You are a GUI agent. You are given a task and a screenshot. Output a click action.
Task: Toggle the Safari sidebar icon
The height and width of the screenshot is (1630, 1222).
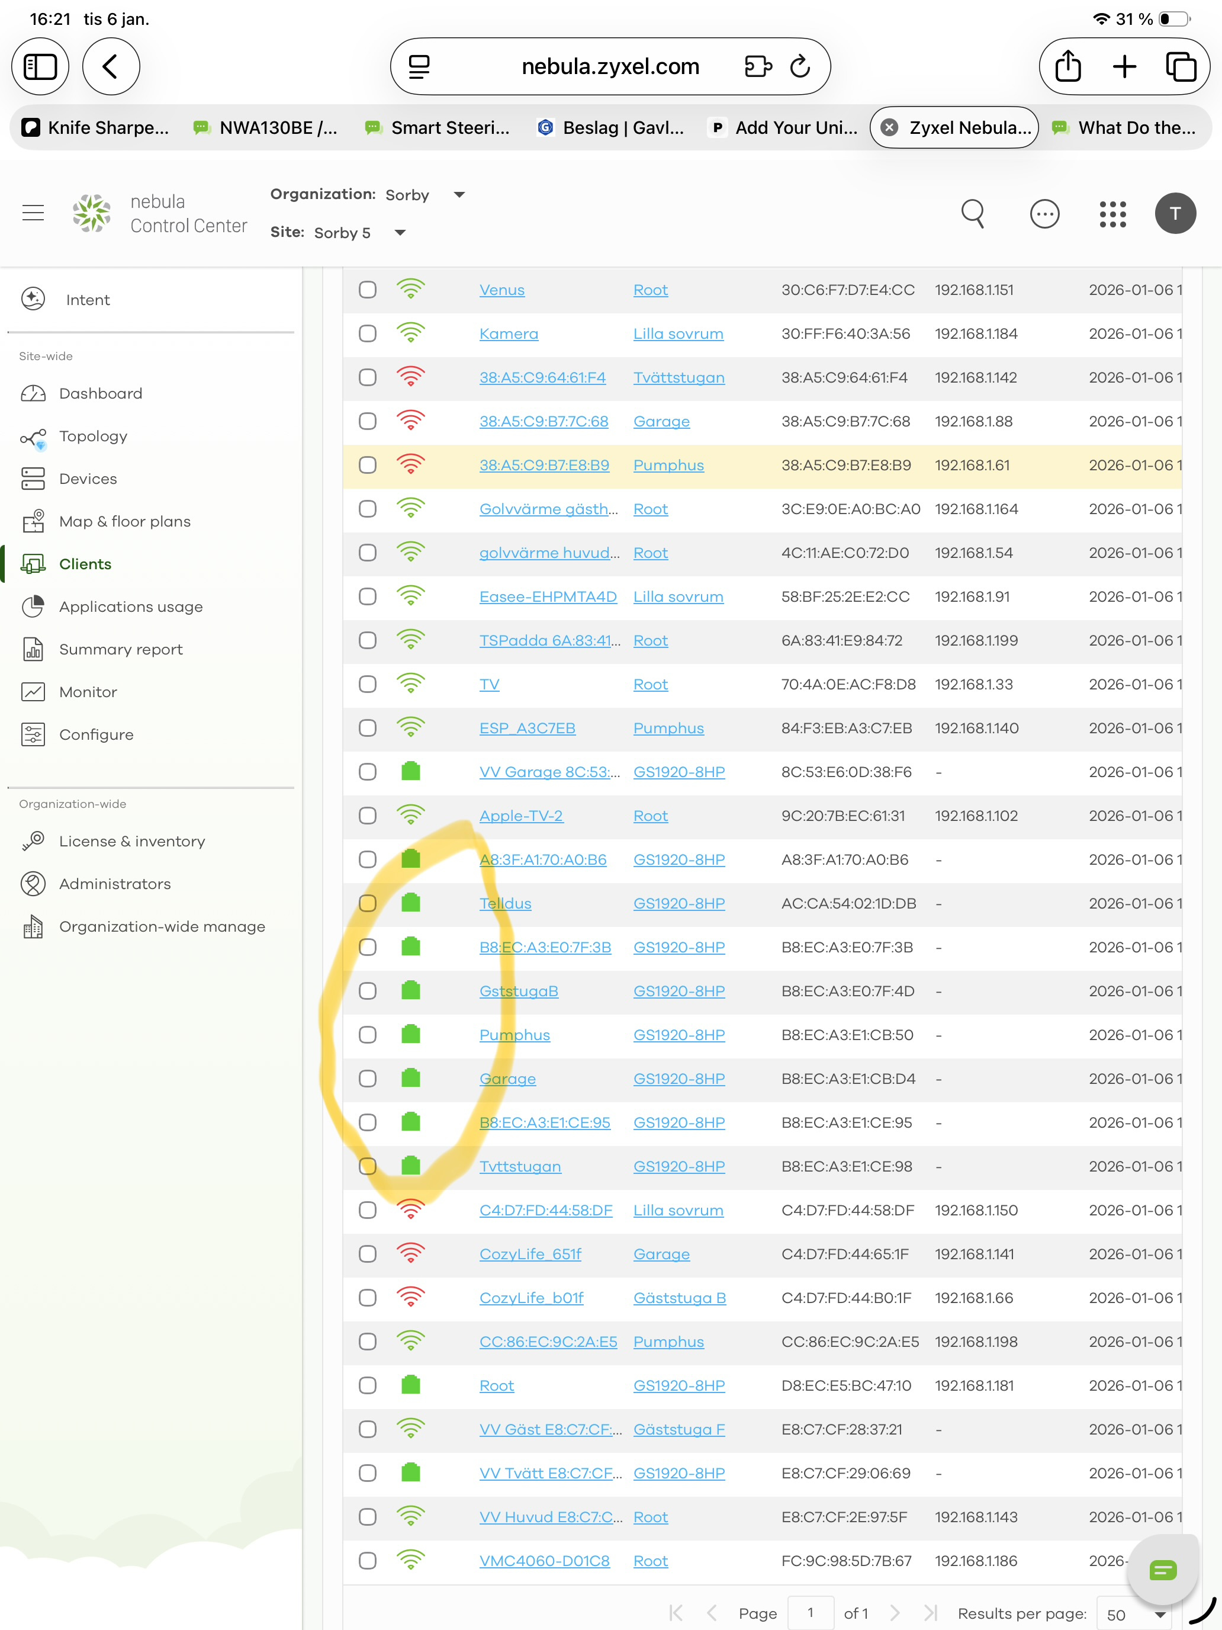40,66
